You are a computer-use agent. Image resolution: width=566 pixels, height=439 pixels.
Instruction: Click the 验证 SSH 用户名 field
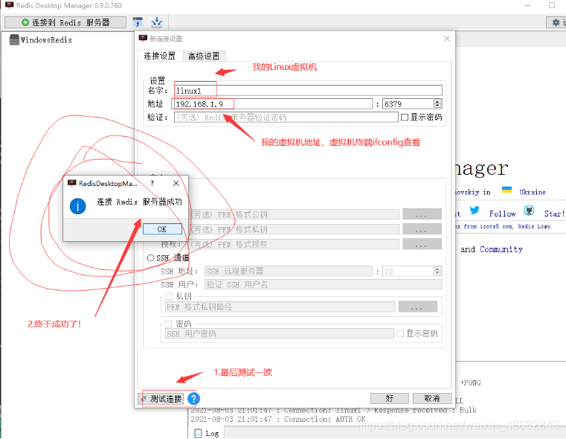(x=323, y=284)
